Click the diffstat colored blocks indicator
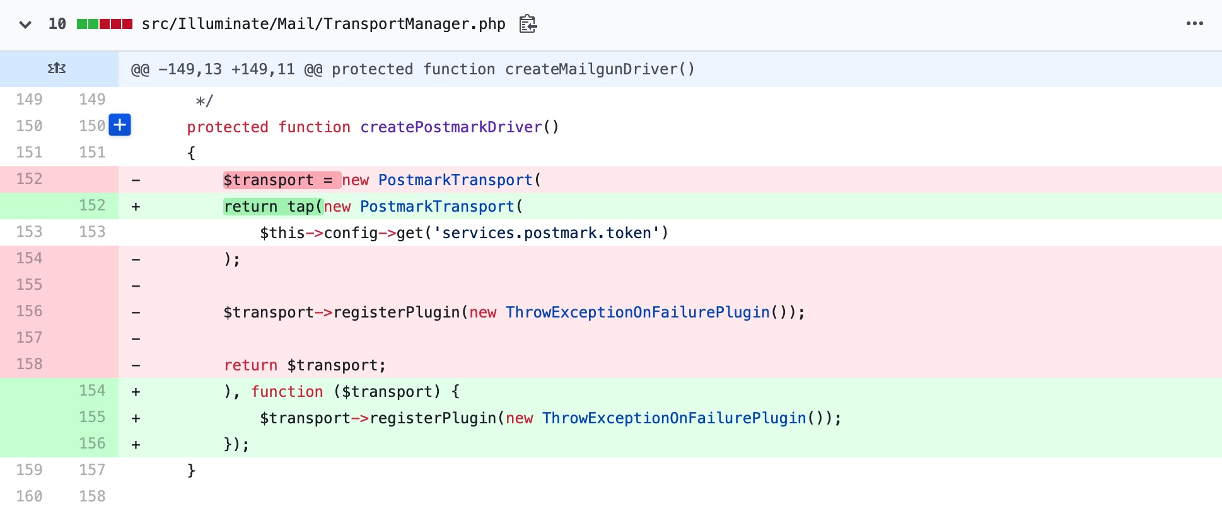1222x509 pixels. [x=105, y=24]
